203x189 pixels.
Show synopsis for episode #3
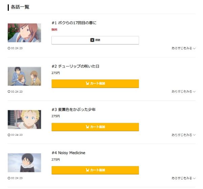click(x=183, y=135)
